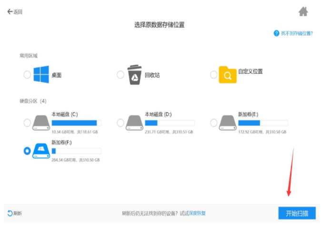This screenshot has height=229, width=321.
Task: Click the blue question mark help icon
Action: point(276,33)
